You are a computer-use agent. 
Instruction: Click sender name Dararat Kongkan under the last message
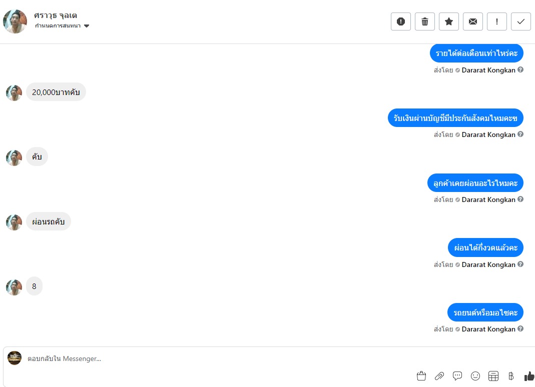tap(488, 329)
